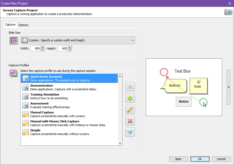This screenshot has height=165, width=234.
Task: Decrease the Height spinner value
Action: coord(70,50)
